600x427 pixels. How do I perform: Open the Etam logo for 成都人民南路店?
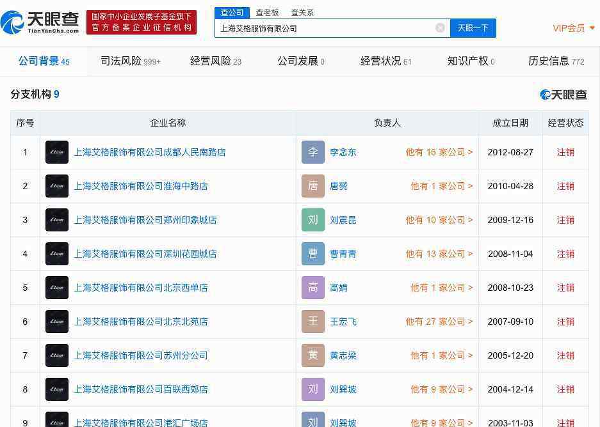(x=56, y=152)
